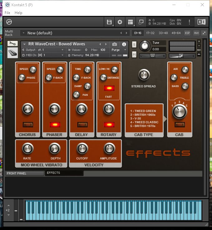The height and width of the screenshot is (230, 212).
Task: Open the File menu
Action: (x=7, y=13)
